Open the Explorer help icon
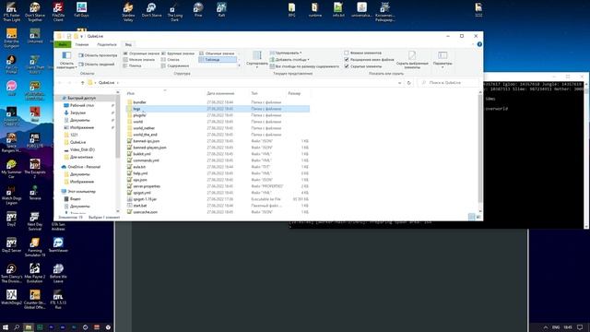This screenshot has height=332, width=590. (x=479, y=44)
